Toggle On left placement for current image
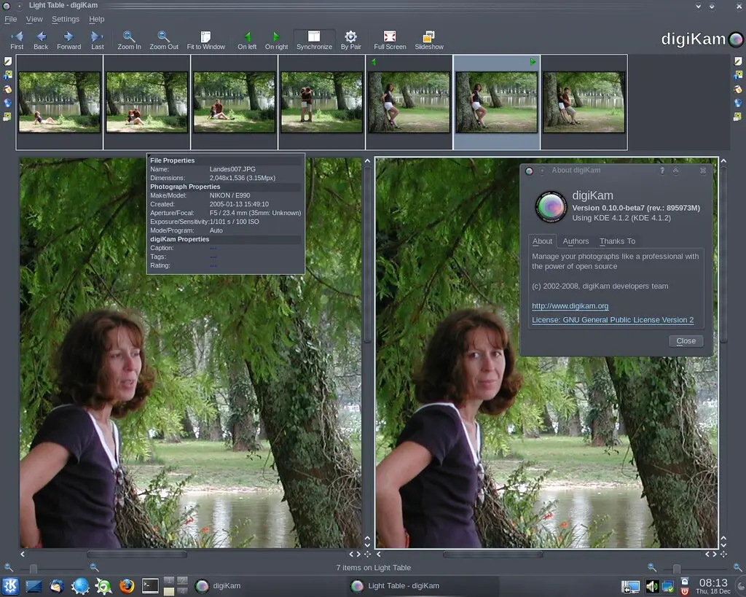The width and height of the screenshot is (746, 597). pyautogui.click(x=248, y=38)
